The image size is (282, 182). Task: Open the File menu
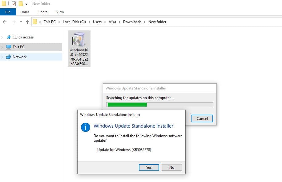[8, 12]
